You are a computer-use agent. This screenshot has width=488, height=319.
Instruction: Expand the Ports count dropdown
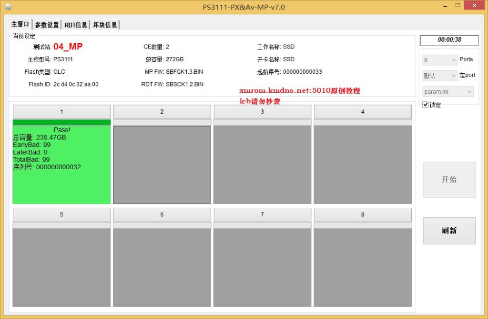(440, 60)
